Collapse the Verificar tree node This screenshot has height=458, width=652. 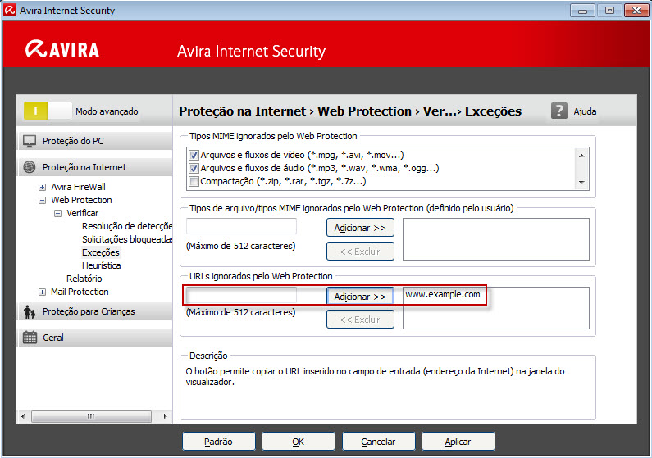(x=57, y=213)
